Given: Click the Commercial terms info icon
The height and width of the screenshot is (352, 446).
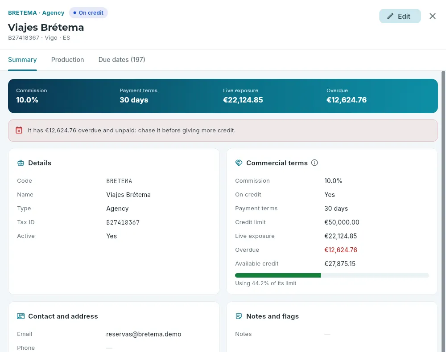Looking at the screenshot, I should 314,163.
